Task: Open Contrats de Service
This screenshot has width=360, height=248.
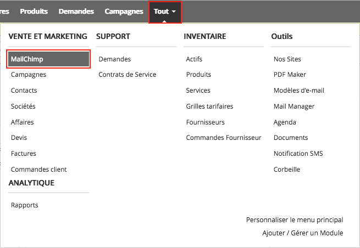Action: click(127, 75)
